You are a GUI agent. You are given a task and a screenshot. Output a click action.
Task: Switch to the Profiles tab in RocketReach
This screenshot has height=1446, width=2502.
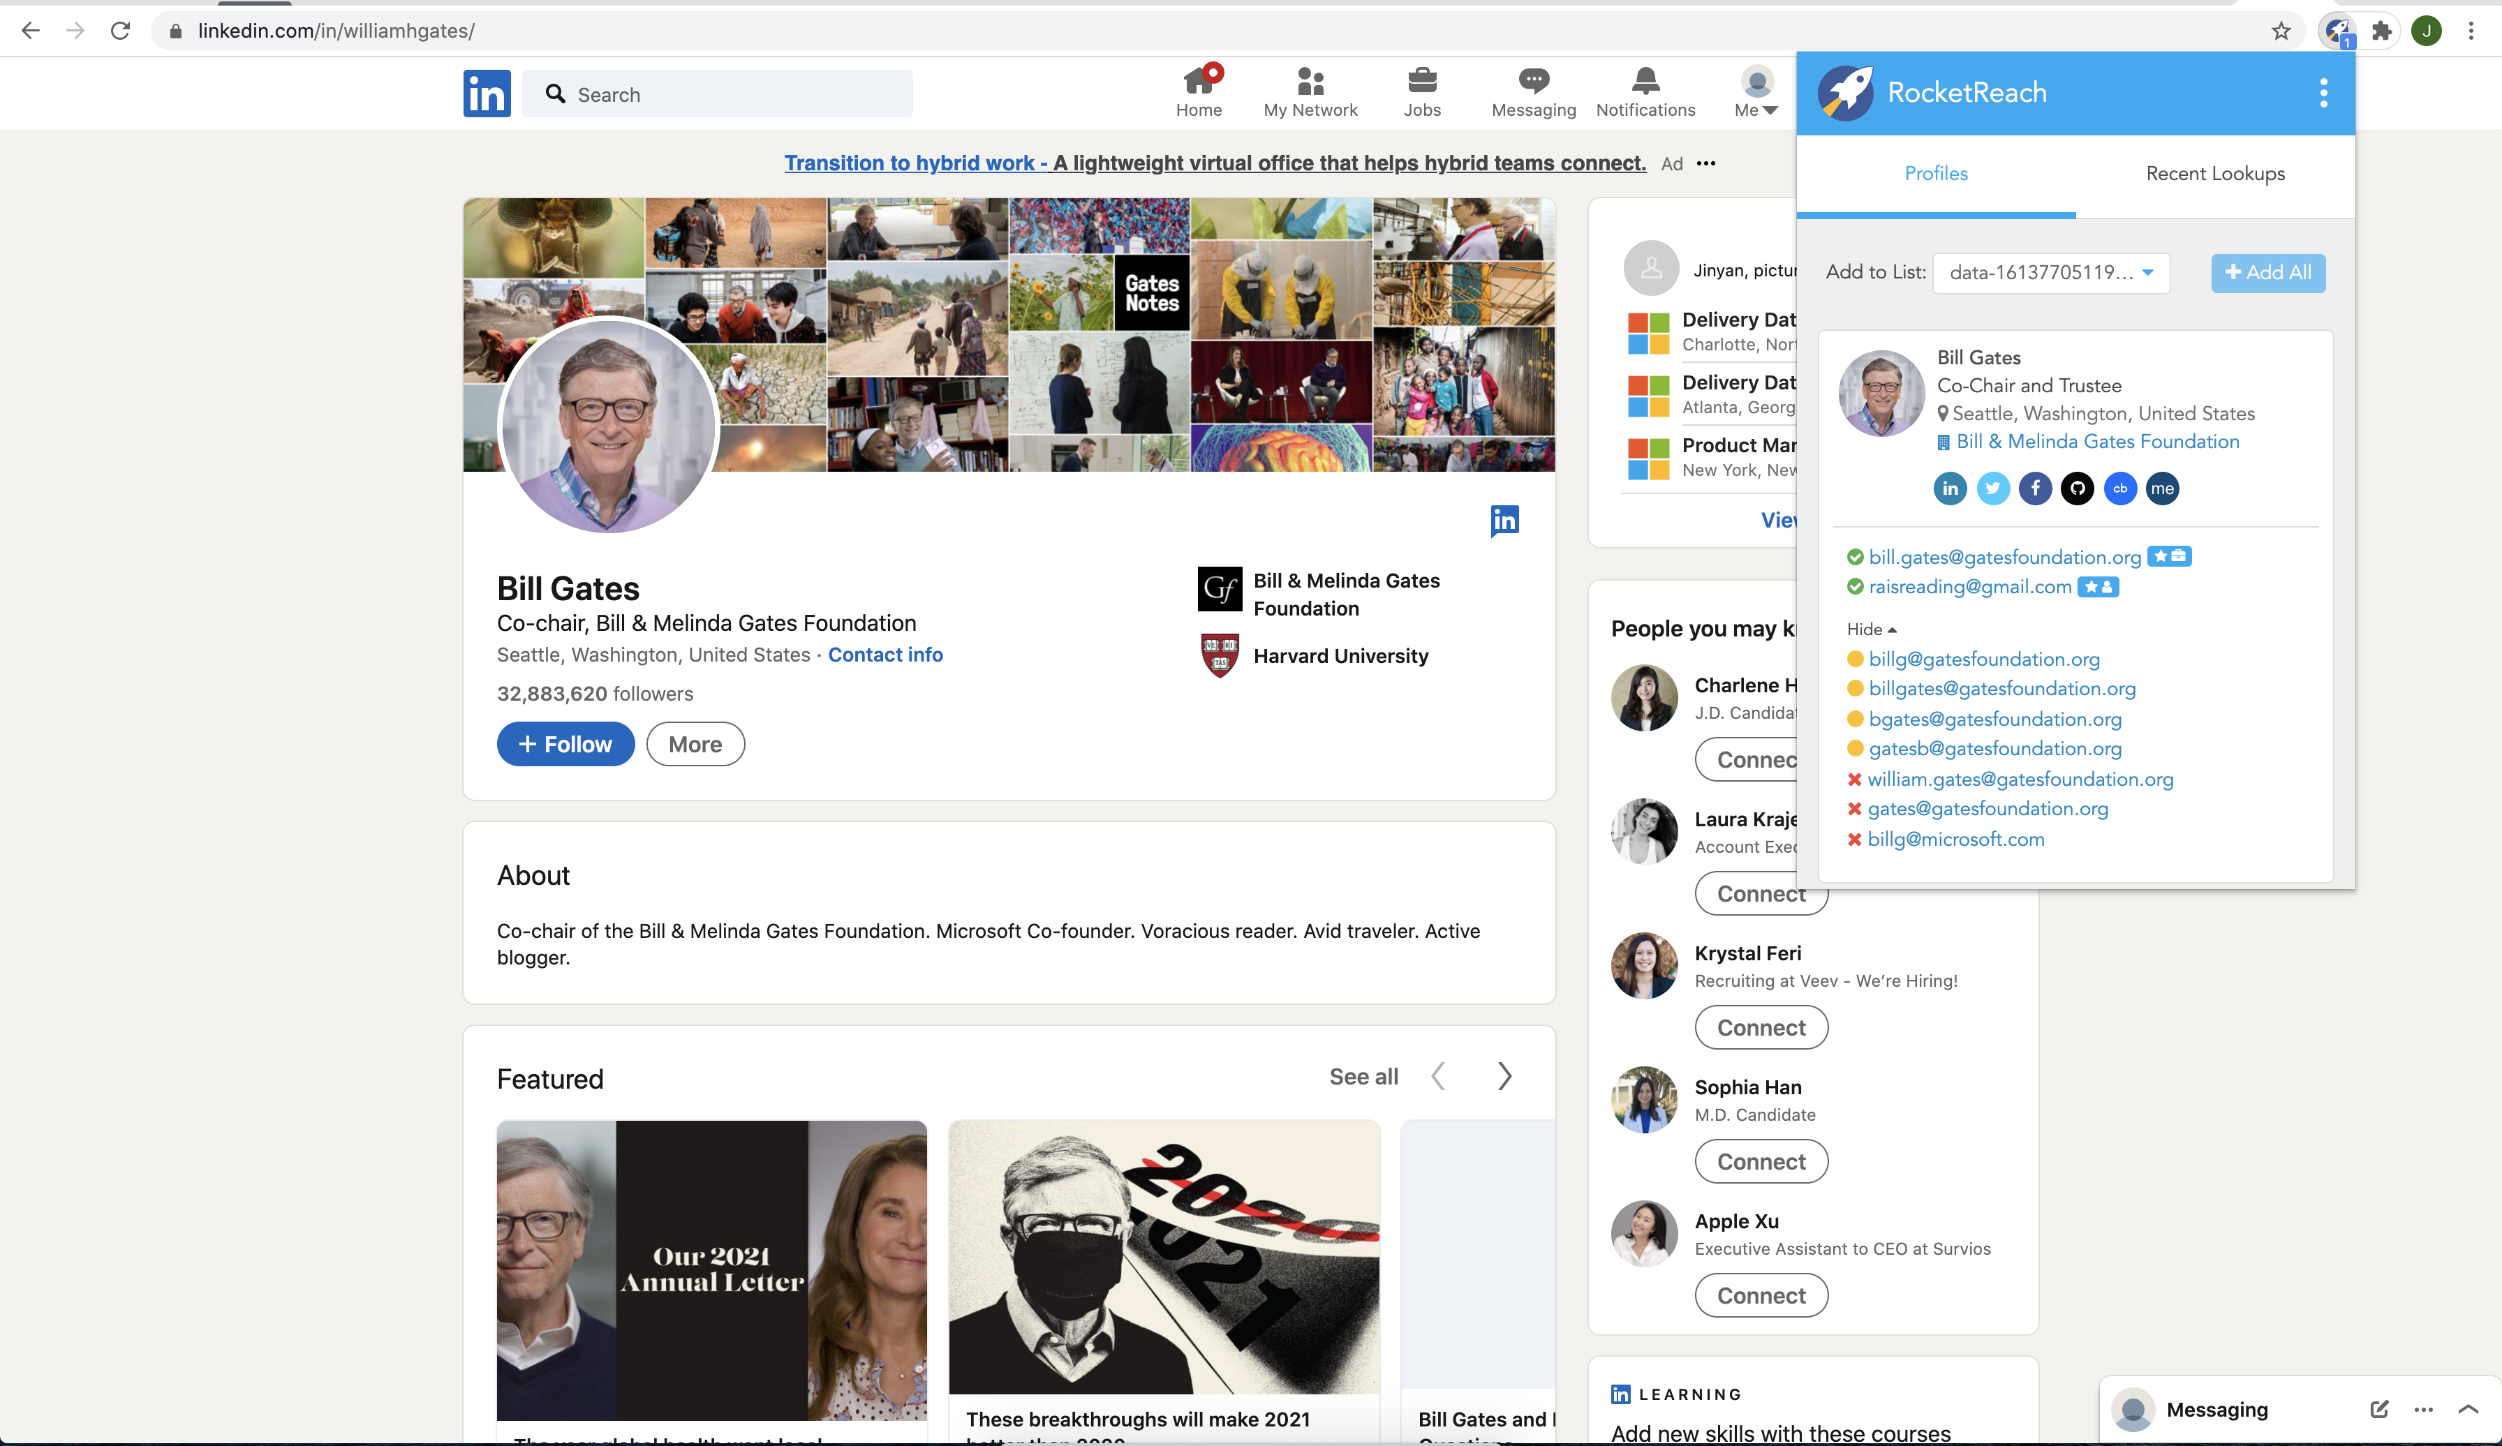click(1935, 174)
